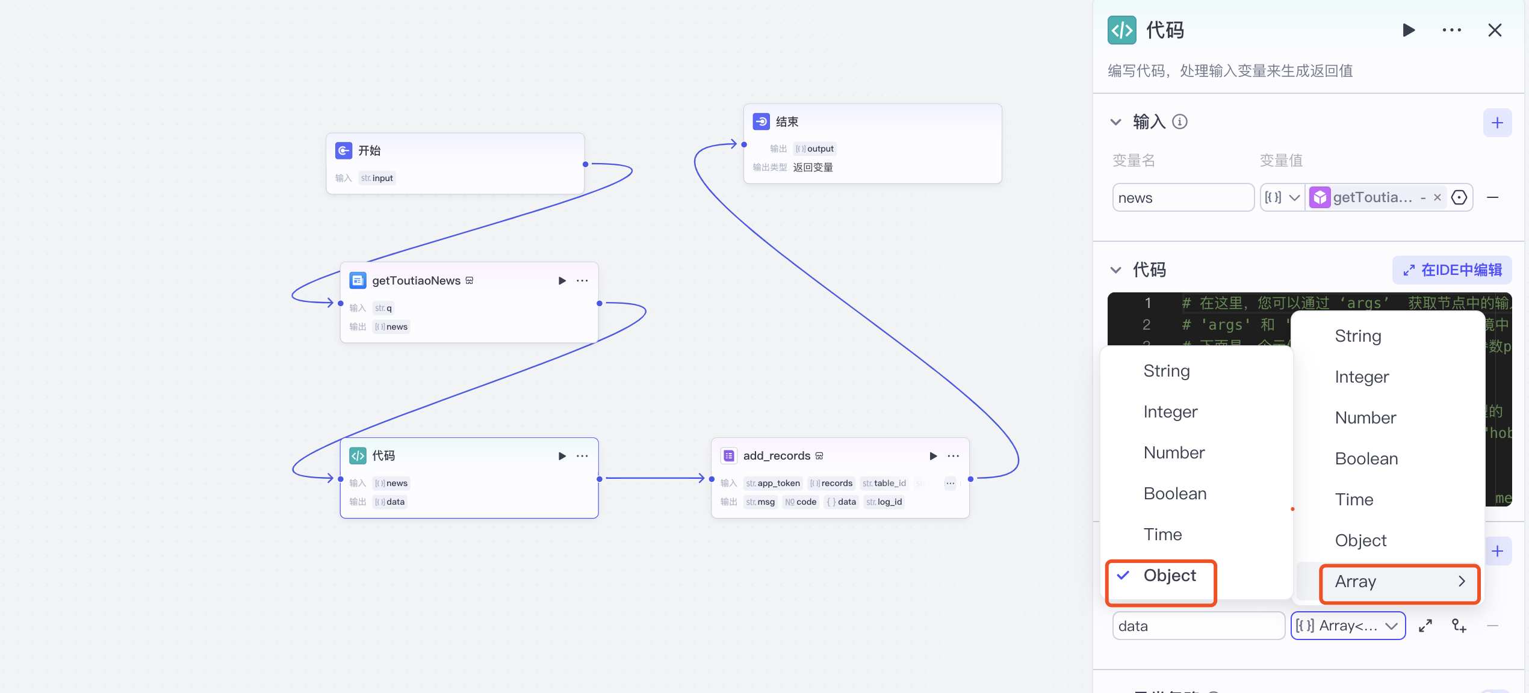Clear the getToutia variable reference
The image size is (1529, 693).
1438,198
